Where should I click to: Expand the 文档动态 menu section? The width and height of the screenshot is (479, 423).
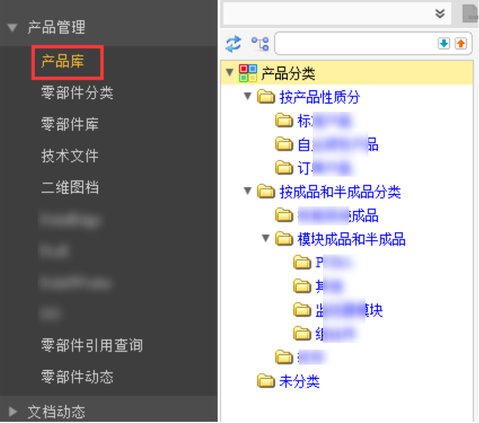coord(13,411)
